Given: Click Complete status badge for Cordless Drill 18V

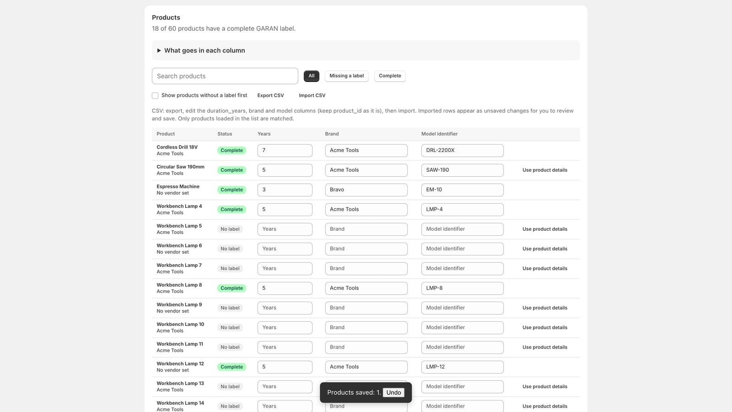Looking at the screenshot, I should pos(231,151).
